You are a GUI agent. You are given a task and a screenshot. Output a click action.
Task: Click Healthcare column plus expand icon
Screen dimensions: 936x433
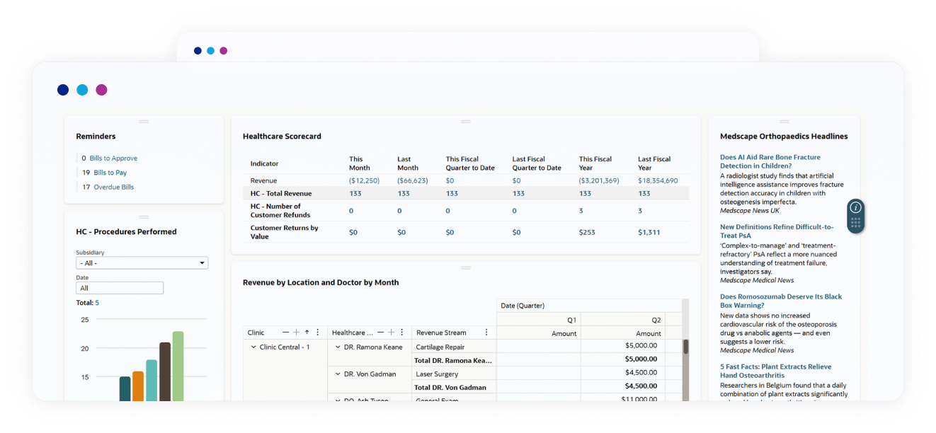[x=391, y=333]
